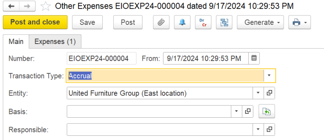Expand the Transaction Type dropdown
The image size is (324, 140).
(x=269, y=76)
